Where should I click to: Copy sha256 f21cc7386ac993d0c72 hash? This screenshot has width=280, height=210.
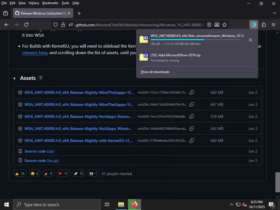pyautogui.click(x=192, y=92)
